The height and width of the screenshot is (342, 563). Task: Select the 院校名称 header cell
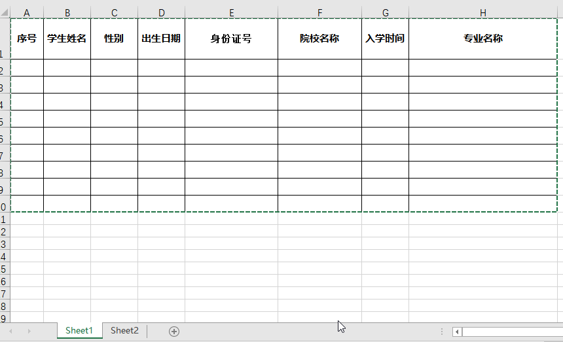pos(319,39)
